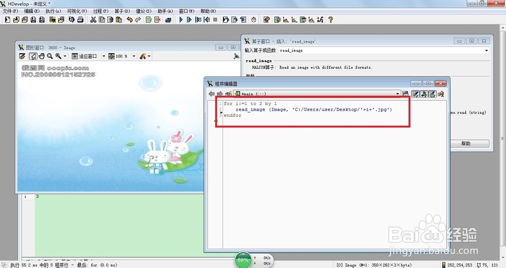The height and width of the screenshot is (268, 506).
Task: Click the Print icon in main toolbar
Action: 80,20
